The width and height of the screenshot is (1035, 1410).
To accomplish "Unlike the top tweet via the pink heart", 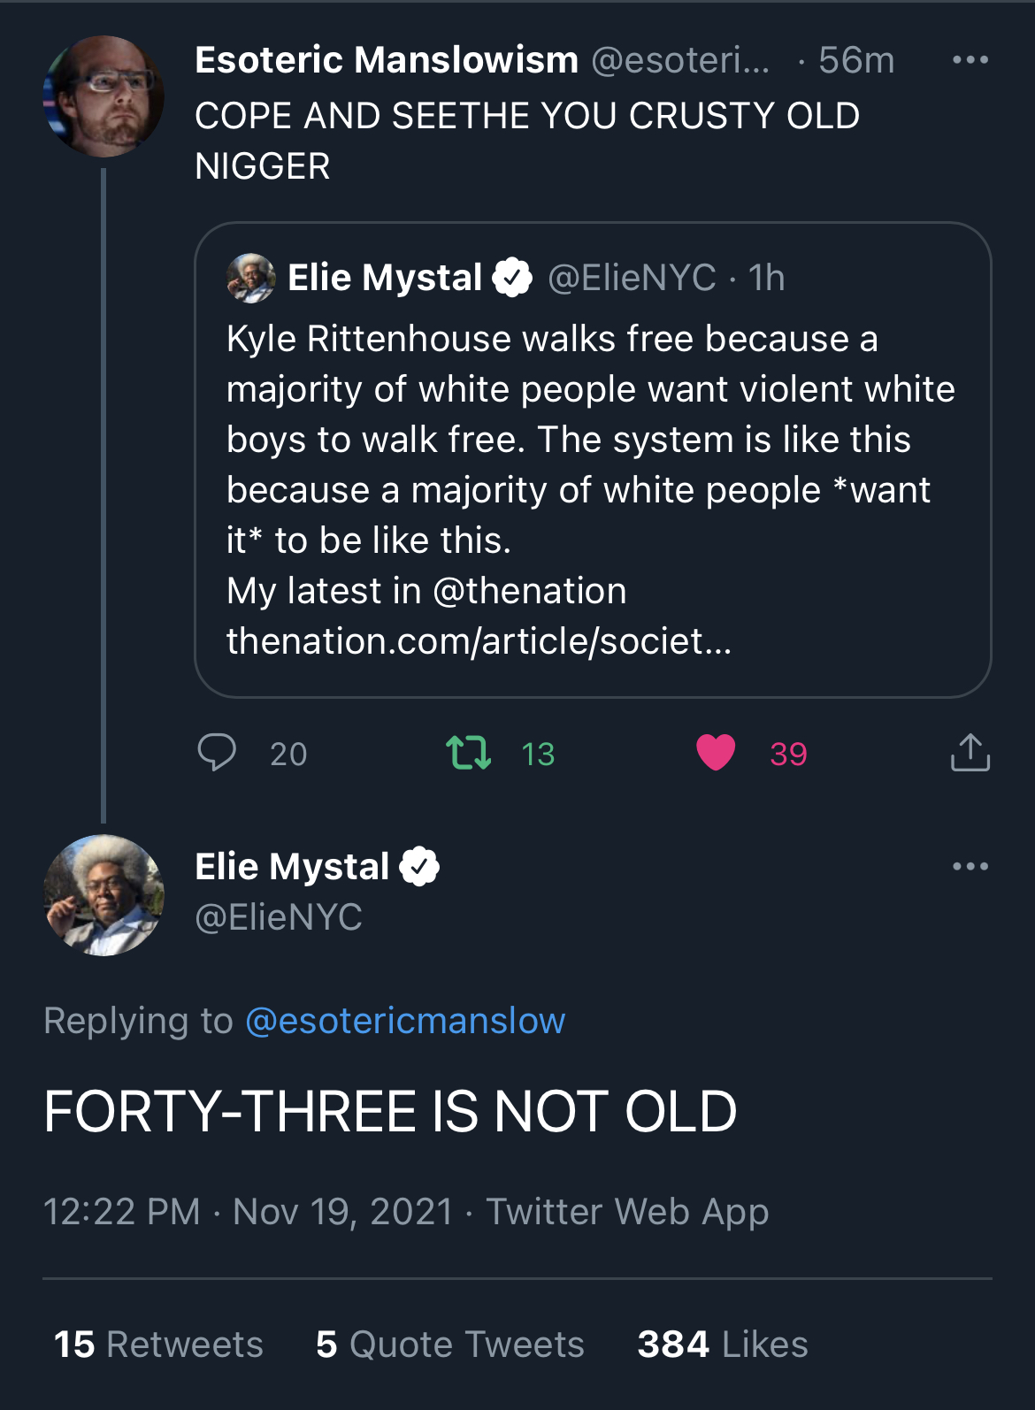I will point(716,753).
